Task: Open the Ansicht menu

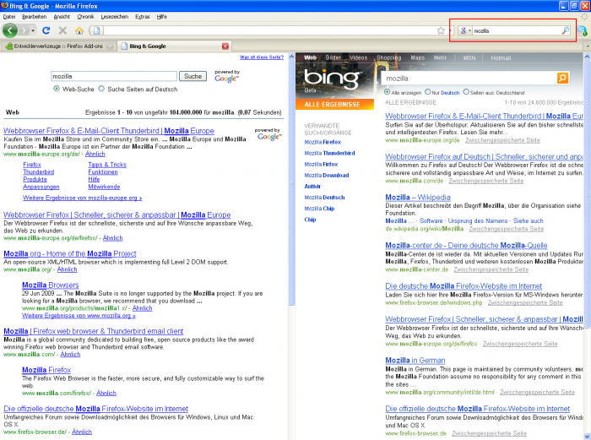Action: (62, 17)
